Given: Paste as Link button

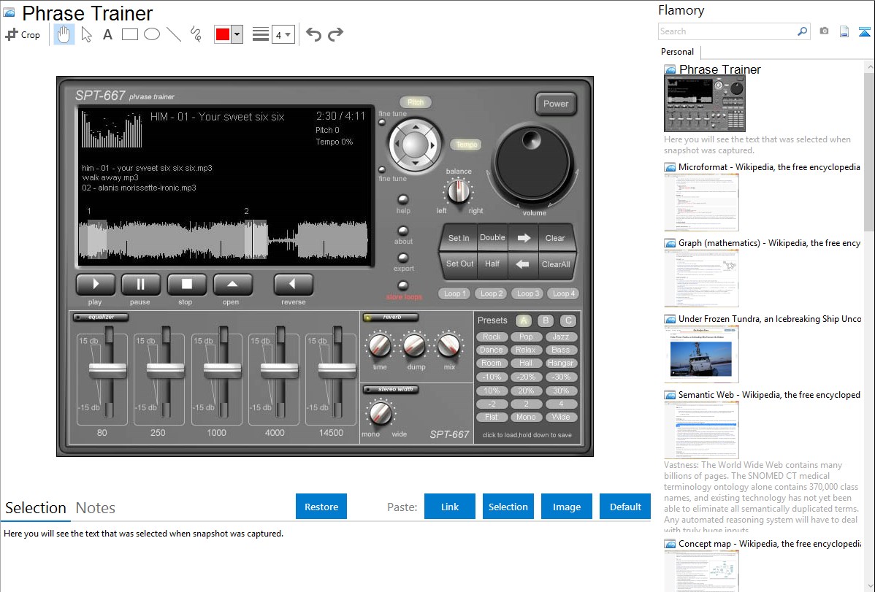Looking at the screenshot, I should click(x=450, y=507).
